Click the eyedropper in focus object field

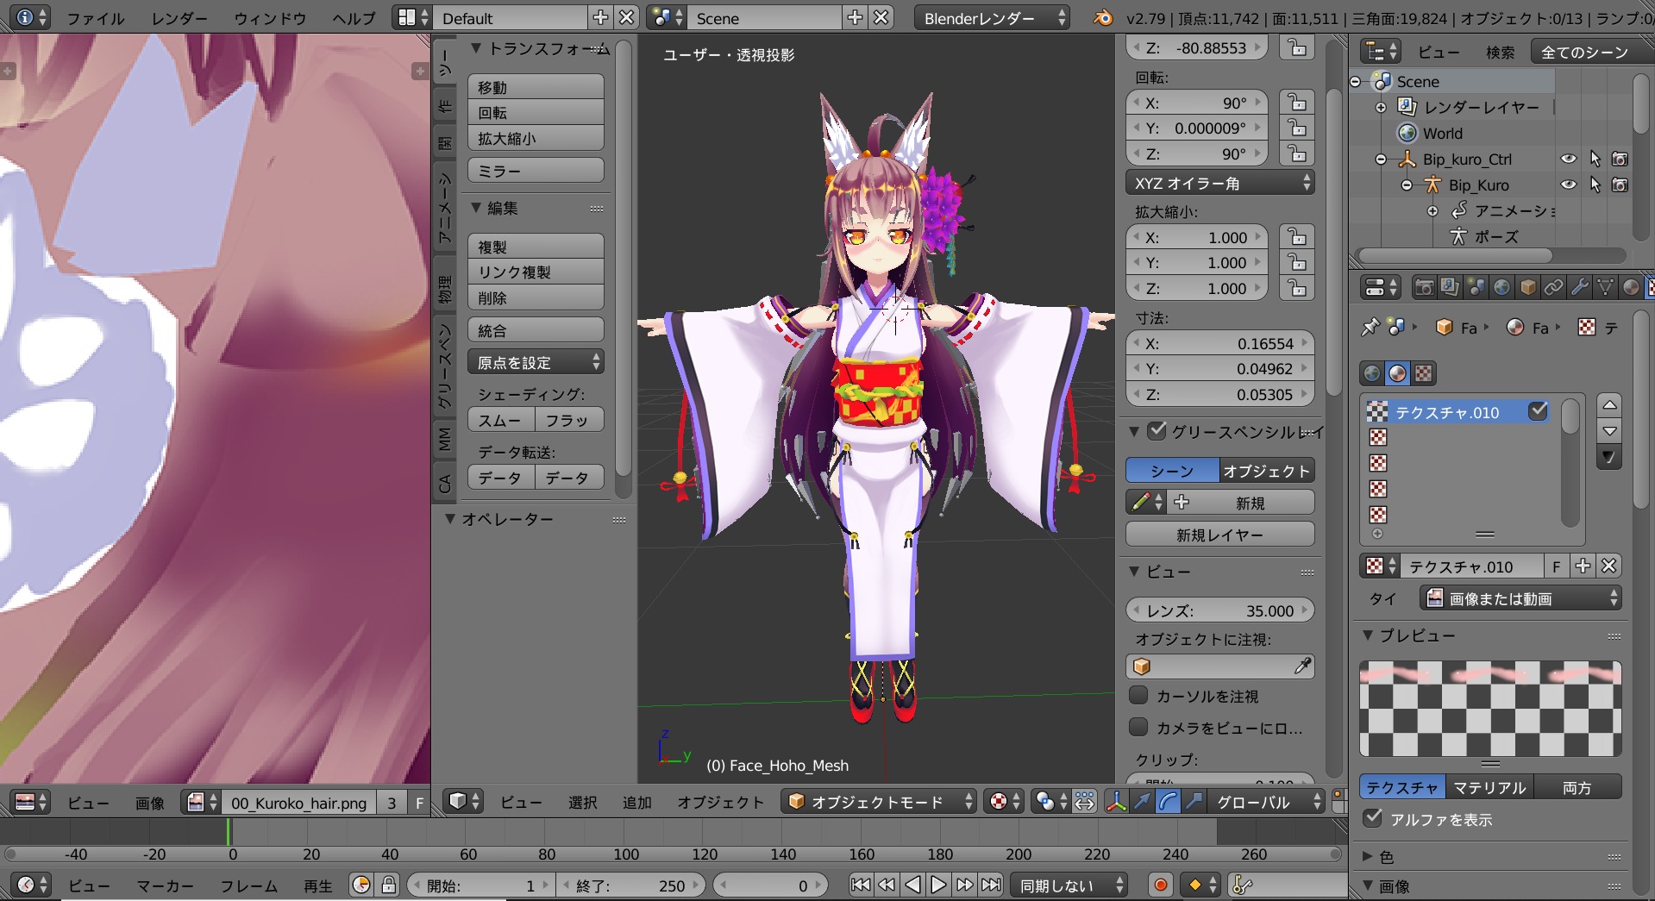tap(1302, 666)
